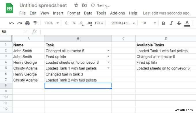Select the Available Tasks cell
Image resolution: width=196 pixels, height=113 pixels.
point(166,45)
